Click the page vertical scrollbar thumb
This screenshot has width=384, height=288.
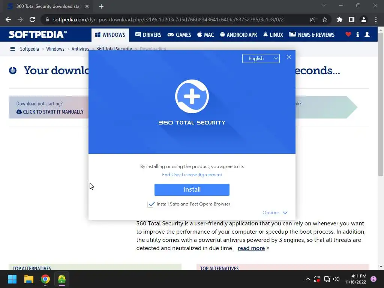click(x=380, y=104)
